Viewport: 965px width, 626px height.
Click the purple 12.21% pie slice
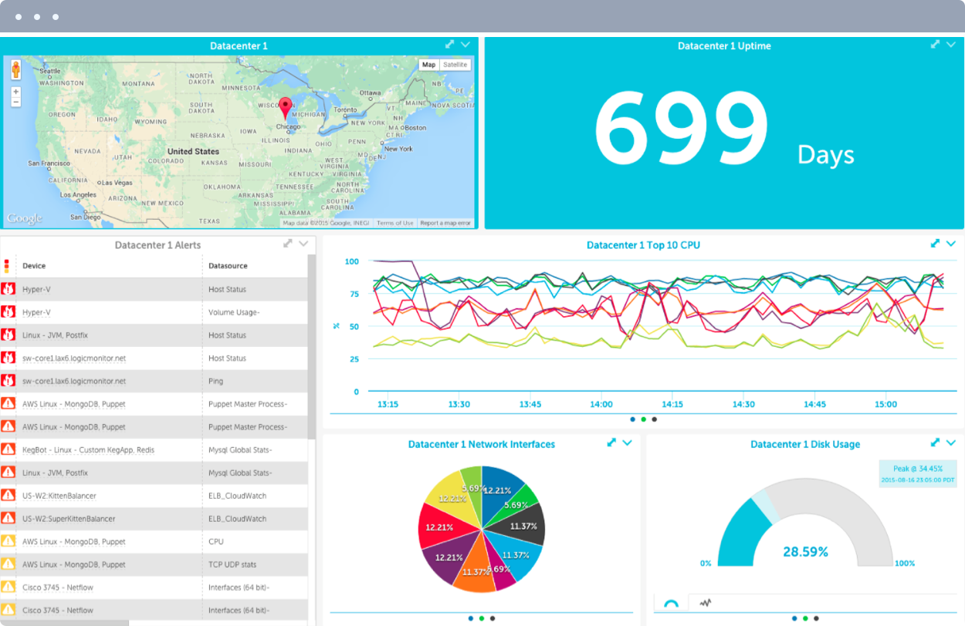pyautogui.click(x=452, y=555)
